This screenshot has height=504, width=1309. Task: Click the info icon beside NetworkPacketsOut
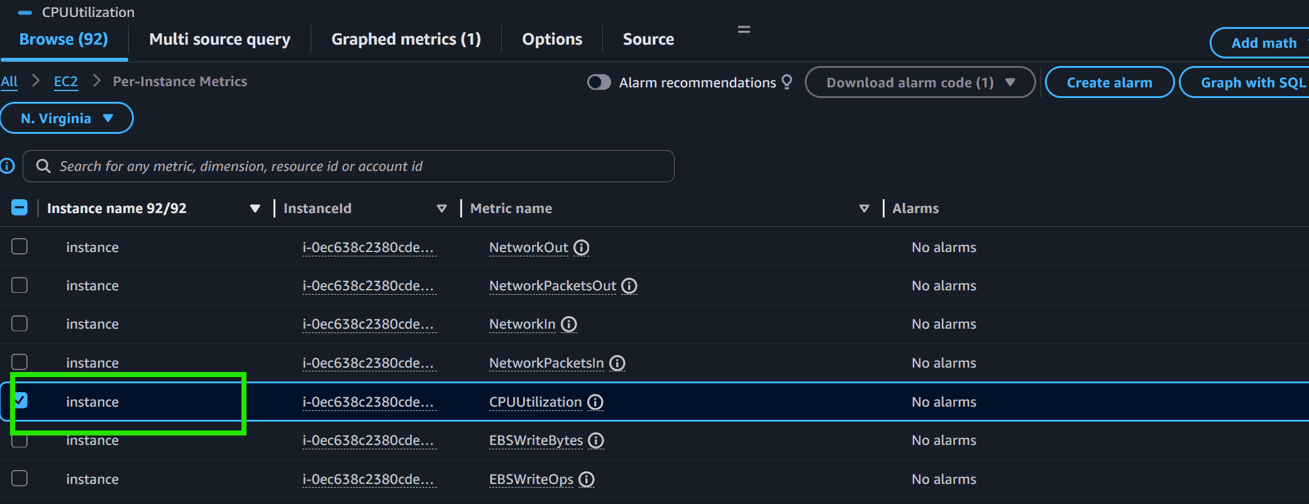629,286
